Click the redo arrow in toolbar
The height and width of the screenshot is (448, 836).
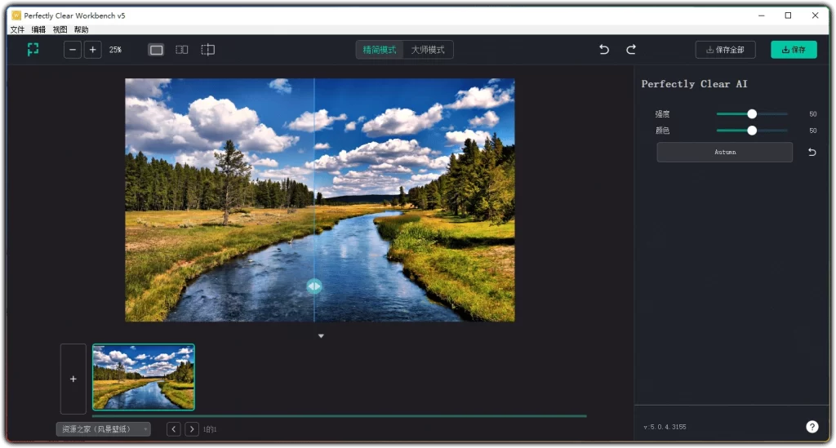[x=631, y=50]
